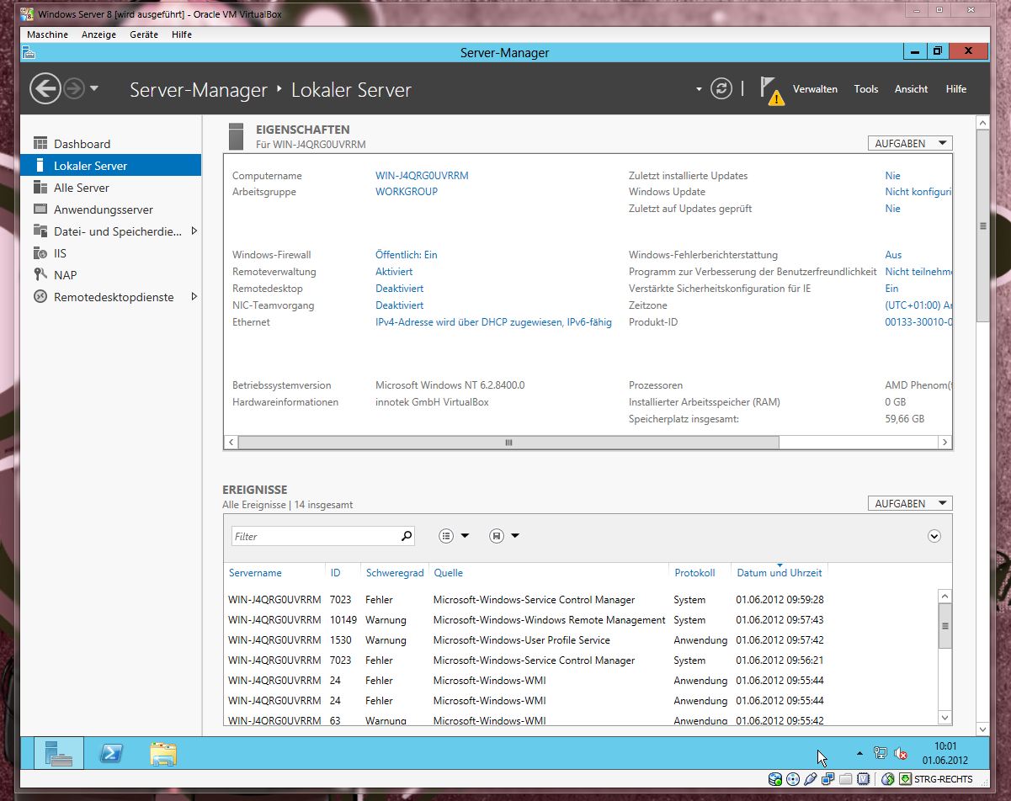
Task: Open the Hilfe menu in Server-Manager
Action: pyautogui.click(x=955, y=89)
